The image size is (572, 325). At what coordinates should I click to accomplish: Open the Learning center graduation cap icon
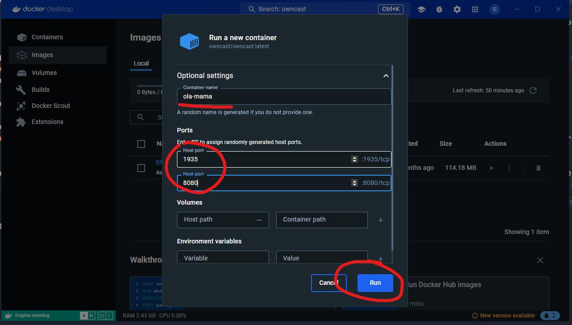click(421, 9)
